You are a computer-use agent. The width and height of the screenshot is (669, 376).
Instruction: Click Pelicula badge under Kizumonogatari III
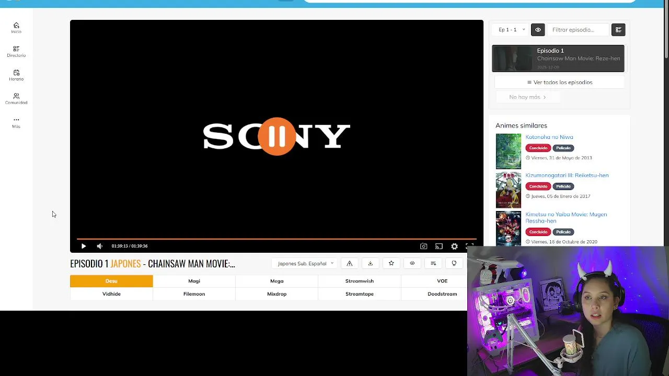tap(563, 186)
